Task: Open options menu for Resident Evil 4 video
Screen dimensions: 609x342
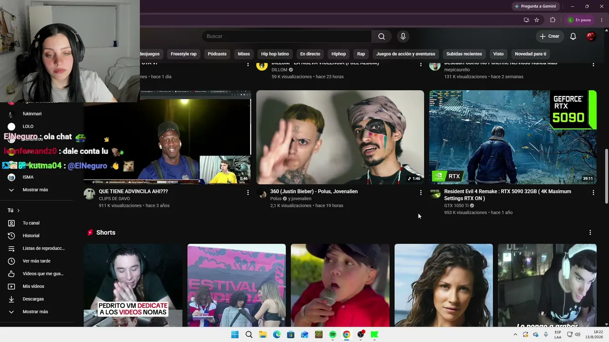Action: tap(593, 192)
